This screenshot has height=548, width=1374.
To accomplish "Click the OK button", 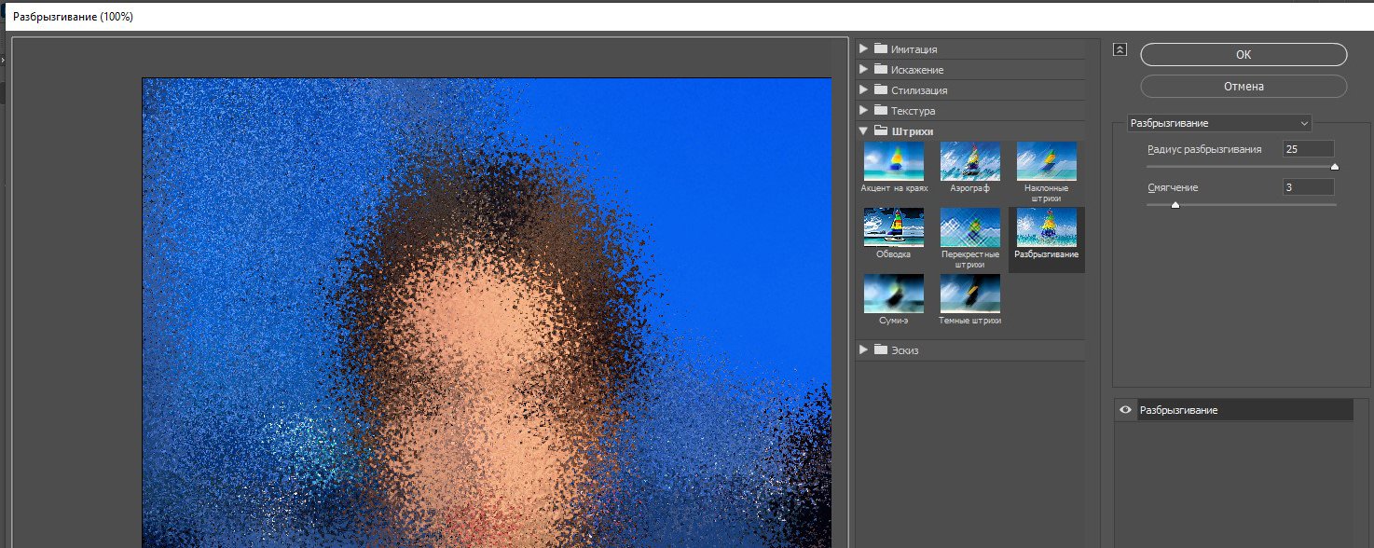I will [x=1243, y=55].
